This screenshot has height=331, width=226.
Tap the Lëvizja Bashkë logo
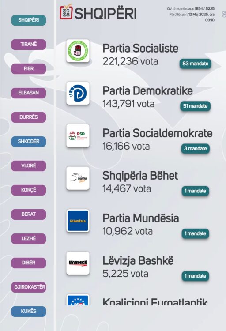tap(78, 263)
